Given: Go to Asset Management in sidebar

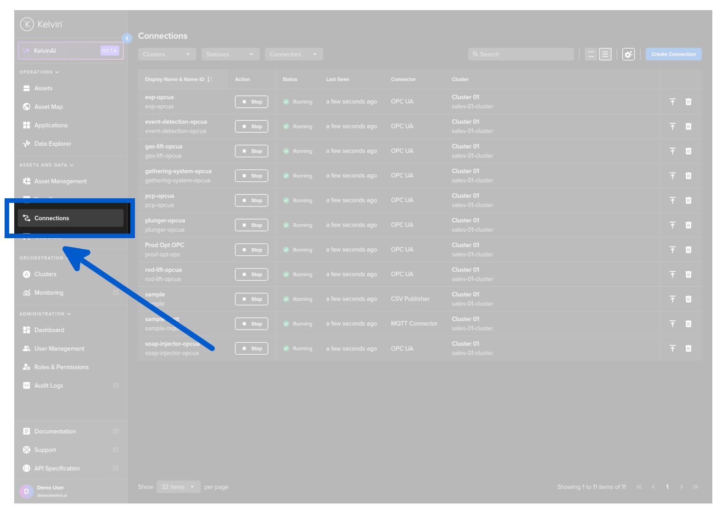Looking at the screenshot, I should pyautogui.click(x=60, y=181).
